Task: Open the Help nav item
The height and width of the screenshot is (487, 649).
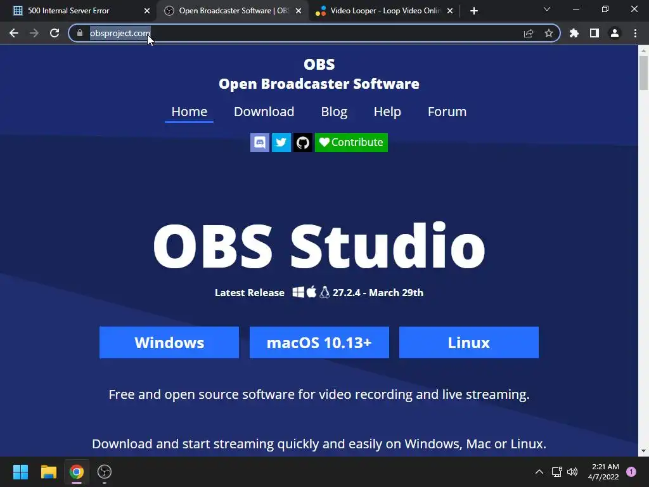Action: point(387,112)
